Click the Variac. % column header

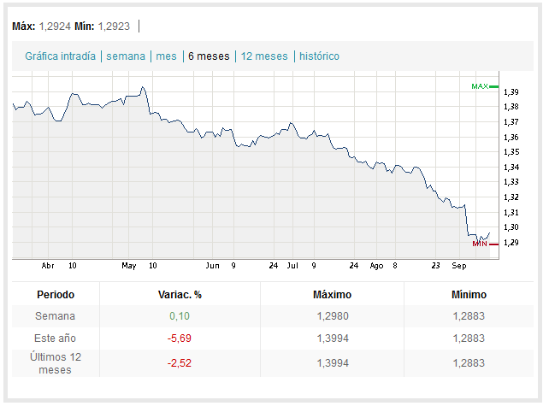point(180,294)
